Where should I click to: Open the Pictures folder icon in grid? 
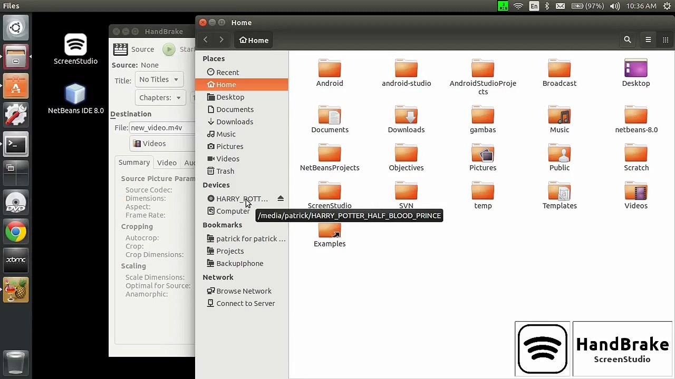click(483, 157)
